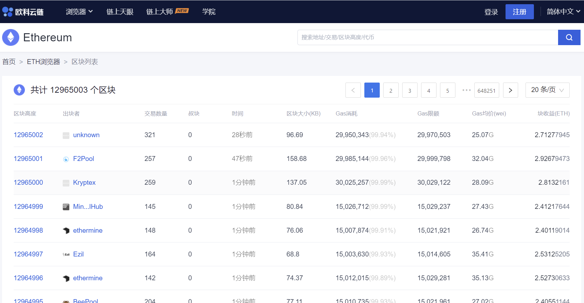
Task: Open block 12965000
Action: pos(28,182)
